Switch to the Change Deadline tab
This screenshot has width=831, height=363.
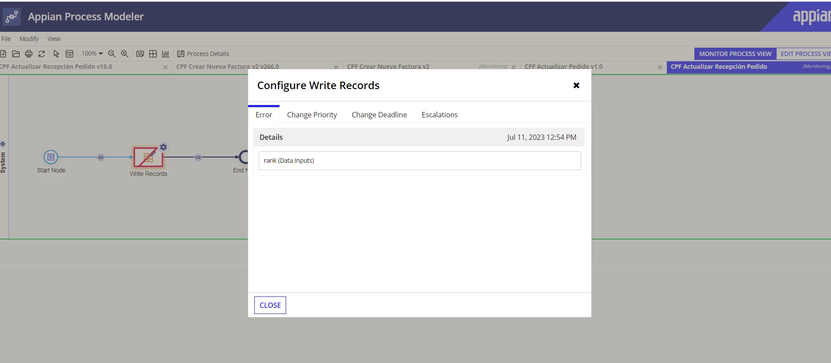pyautogui.click(x=379, y=115)
